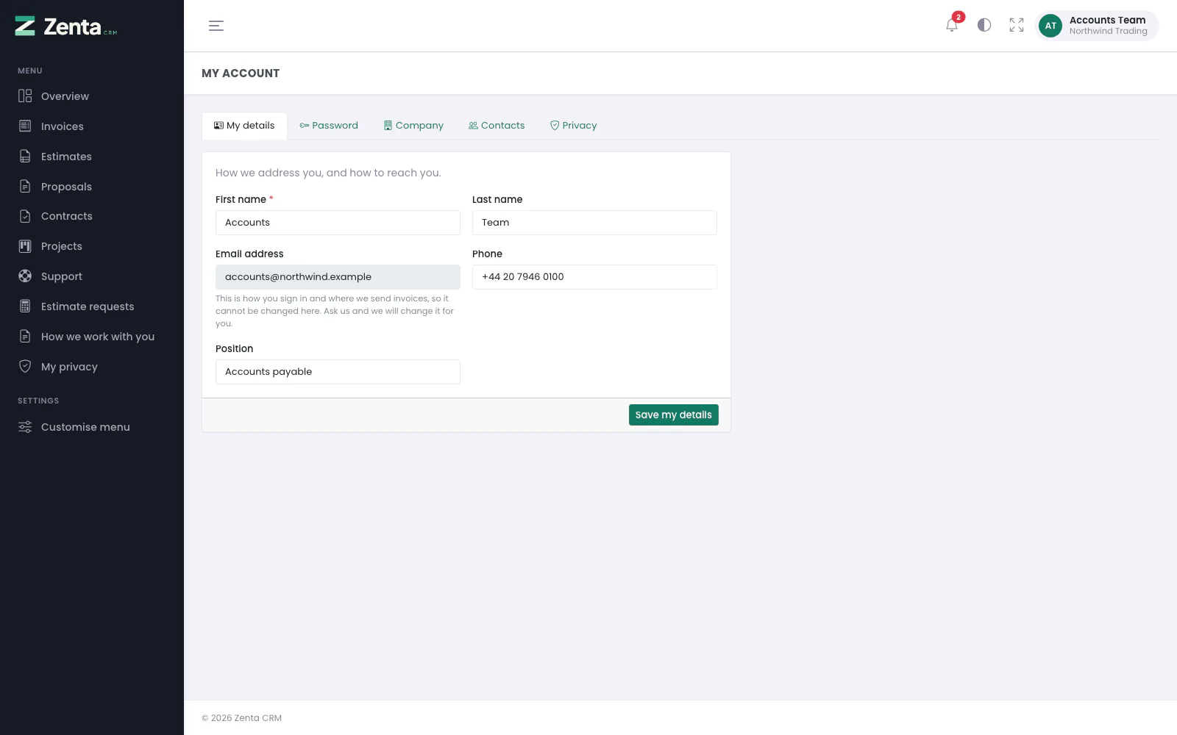The height and width of the screenshot is (735, 1177).
Task: Open Estimate requests menu label
Action: point(88,306)
